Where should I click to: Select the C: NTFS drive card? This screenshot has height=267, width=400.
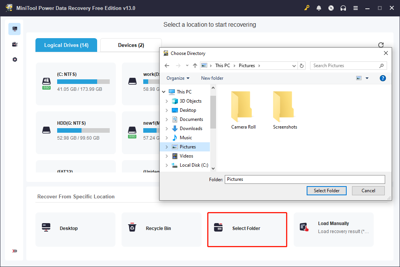tap(76, 84)
